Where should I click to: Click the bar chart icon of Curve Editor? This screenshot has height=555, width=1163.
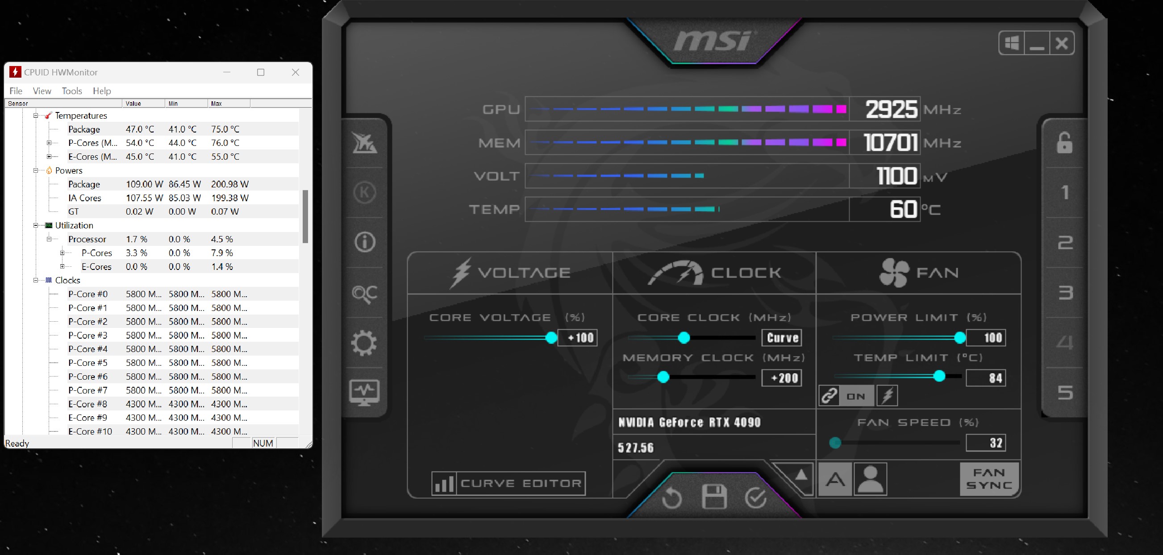pos(444,484)
